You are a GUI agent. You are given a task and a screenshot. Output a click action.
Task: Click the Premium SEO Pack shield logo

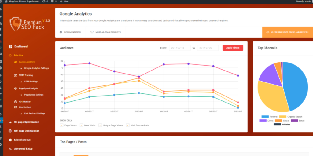[16, 24]
